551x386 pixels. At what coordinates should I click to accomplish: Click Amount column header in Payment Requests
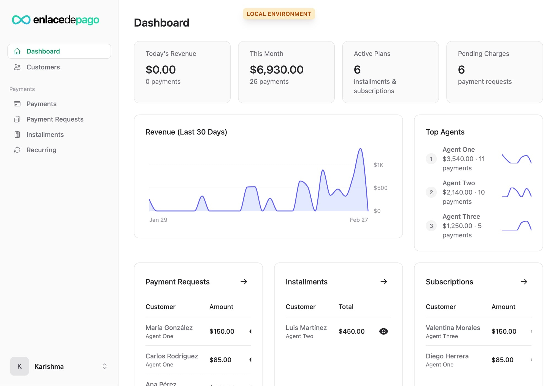pos(221,307)
